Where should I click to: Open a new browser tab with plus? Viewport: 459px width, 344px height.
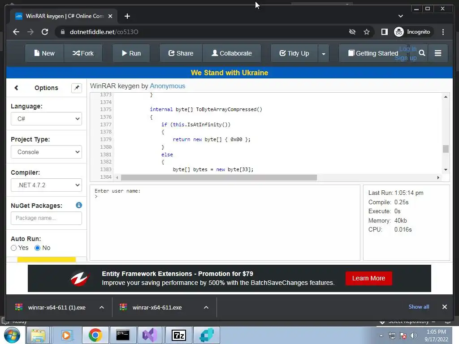coord(127,16)
